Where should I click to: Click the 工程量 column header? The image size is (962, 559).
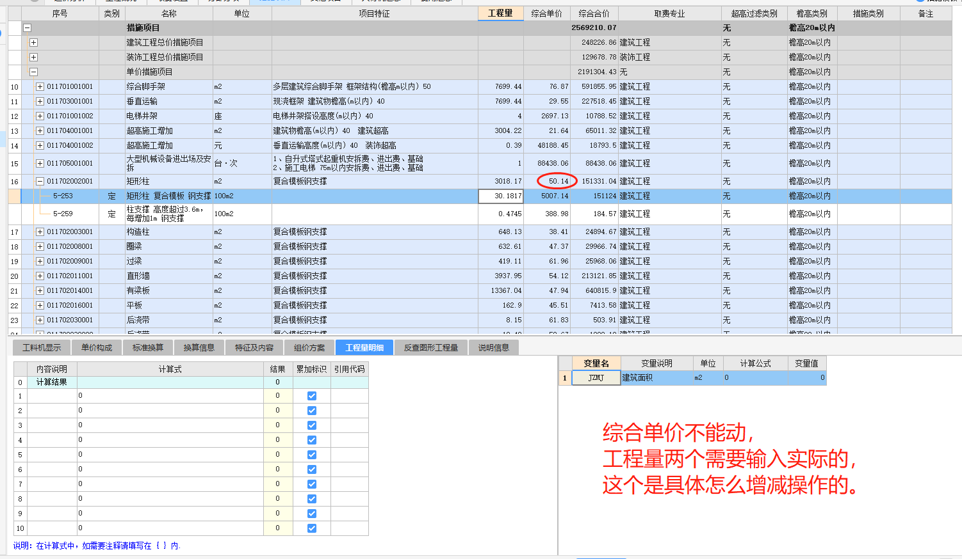501,13
